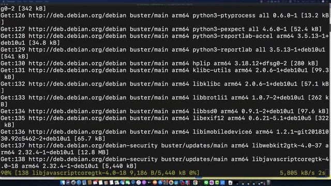Select the Get:127 python3-pexpect line
The height and width of the screenshot is (186, 331).
[161, 29]
